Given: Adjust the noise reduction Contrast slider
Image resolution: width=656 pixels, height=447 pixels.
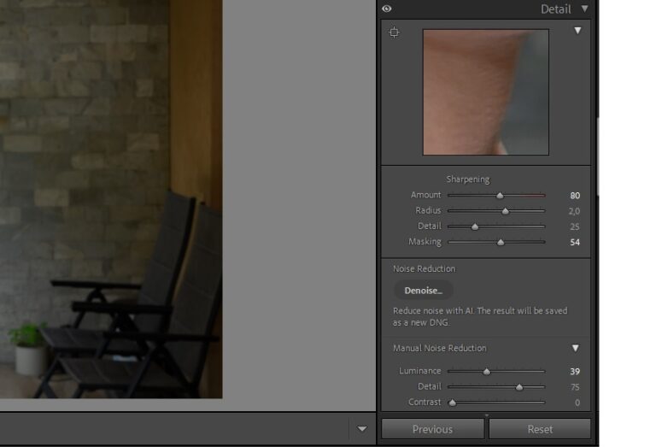Looking at the screenshot, I should point(452,403).
